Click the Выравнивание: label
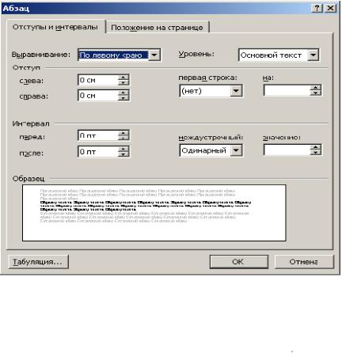 point(41,55)
